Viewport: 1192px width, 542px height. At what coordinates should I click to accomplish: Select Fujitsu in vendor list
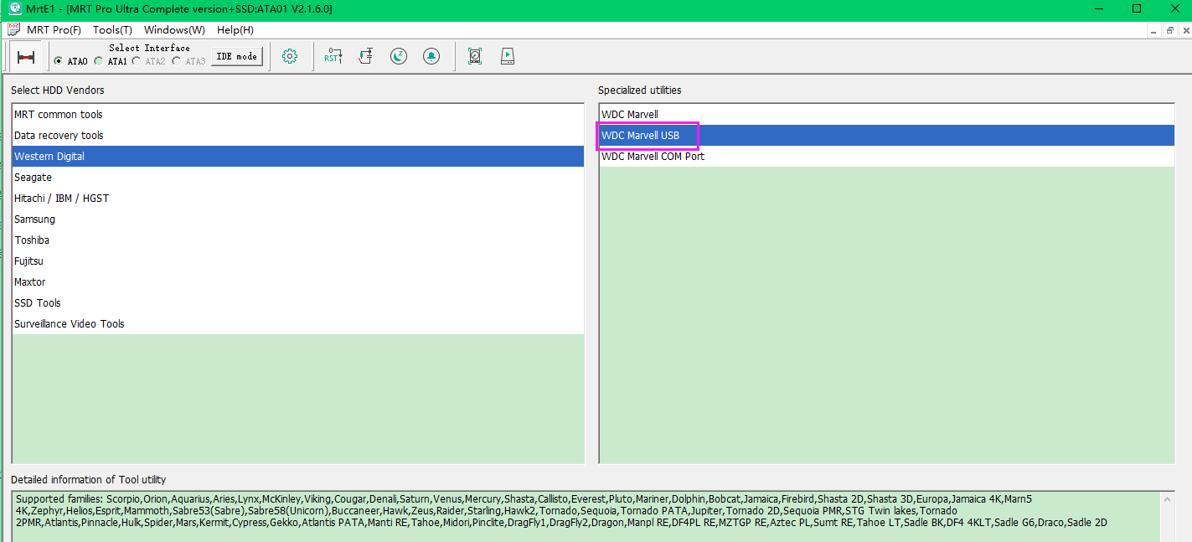pos(298,261)
